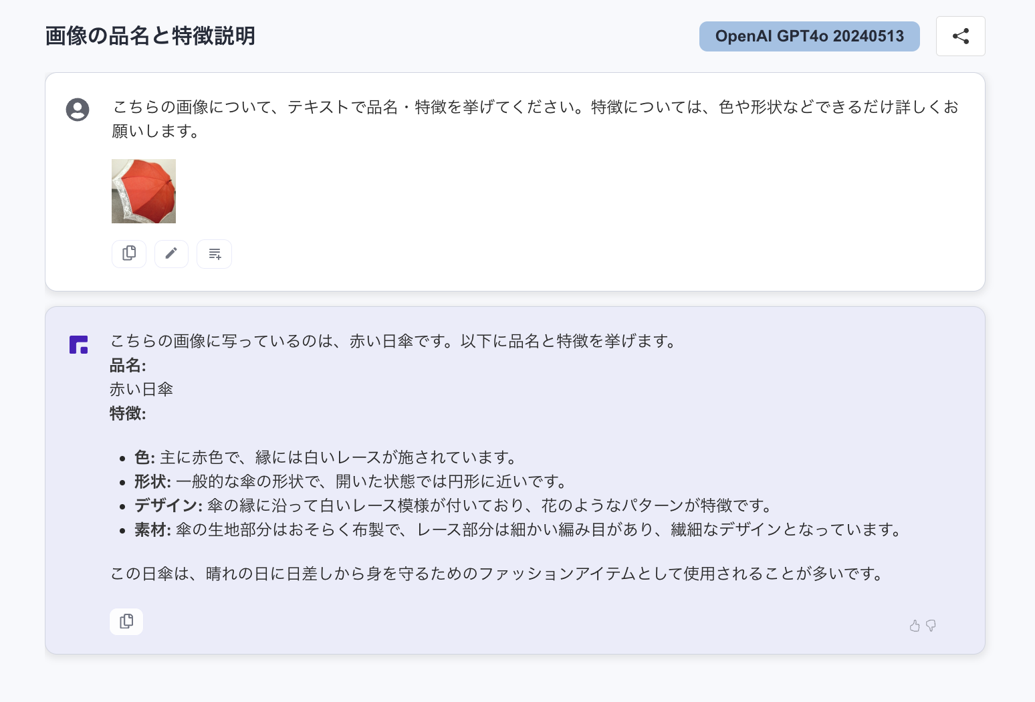Click the page title 画像の品名と特徴説明

click(150, 35)
